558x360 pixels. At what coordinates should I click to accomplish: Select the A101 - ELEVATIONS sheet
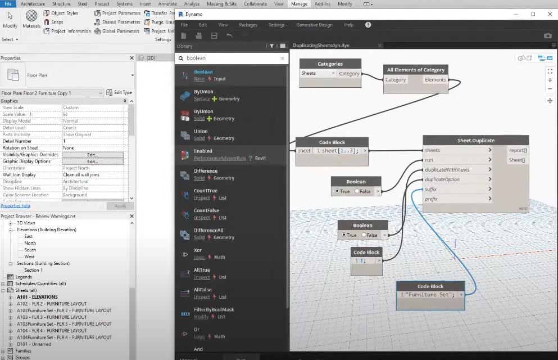[37, 298]
